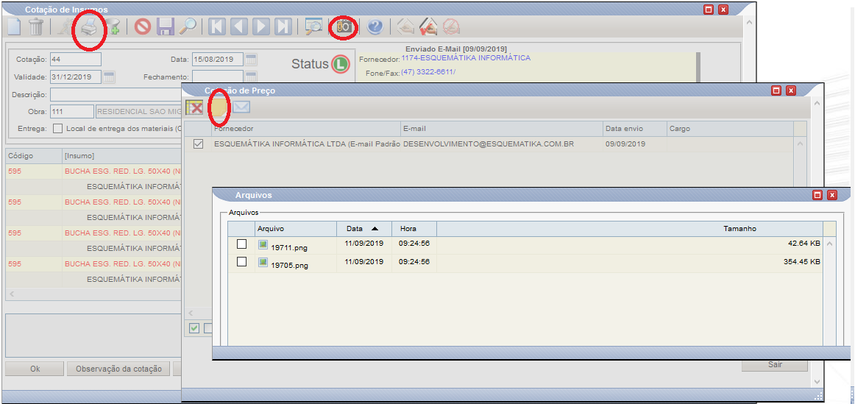Screen dimensions: 855x404
Task: Click into the Obra code field showing 111
Action: point(71,112)
